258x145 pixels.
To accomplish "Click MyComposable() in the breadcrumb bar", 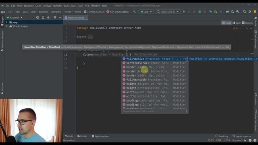I will coord(117,12).
